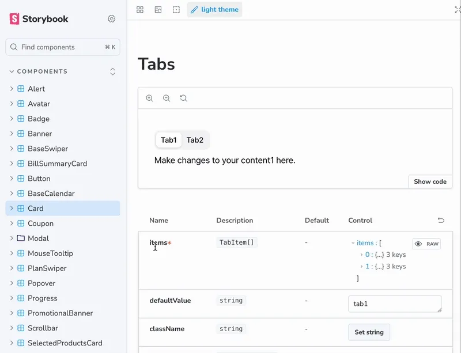Screen dimensions: 461x353
Task: Open the Storybook settings gear
Action: click(x=111, y=19)
